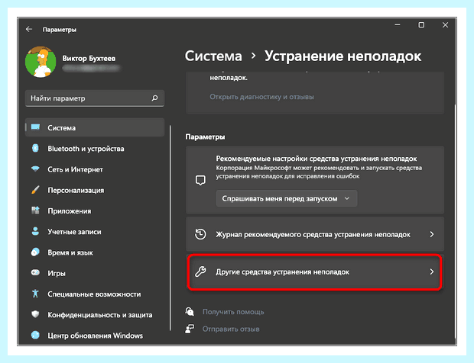Go back using the arrow icon
Image resolution: width=474 pixels, height=363 pixels.
[29, 29]
